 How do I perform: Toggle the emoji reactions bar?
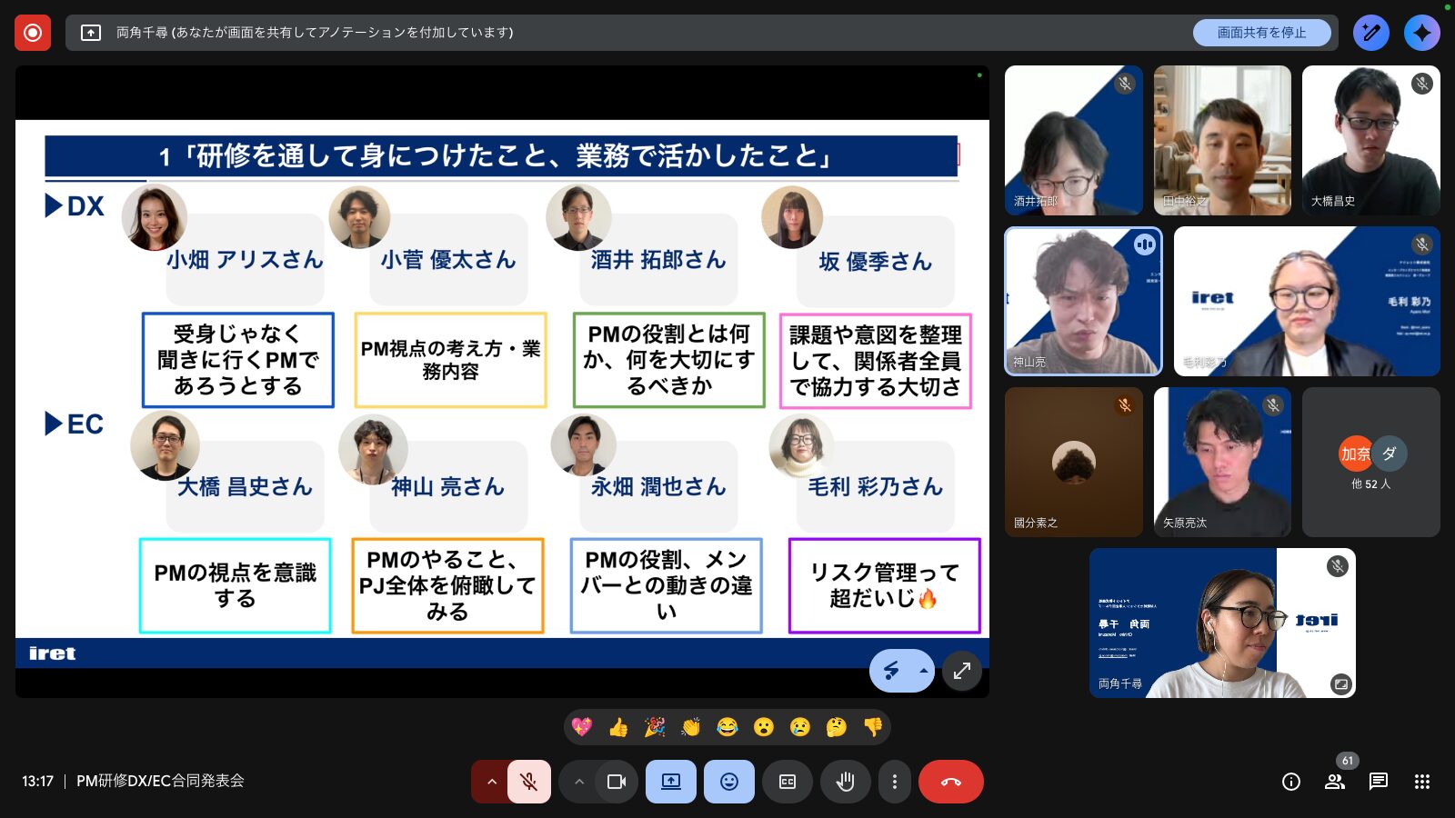729,782
